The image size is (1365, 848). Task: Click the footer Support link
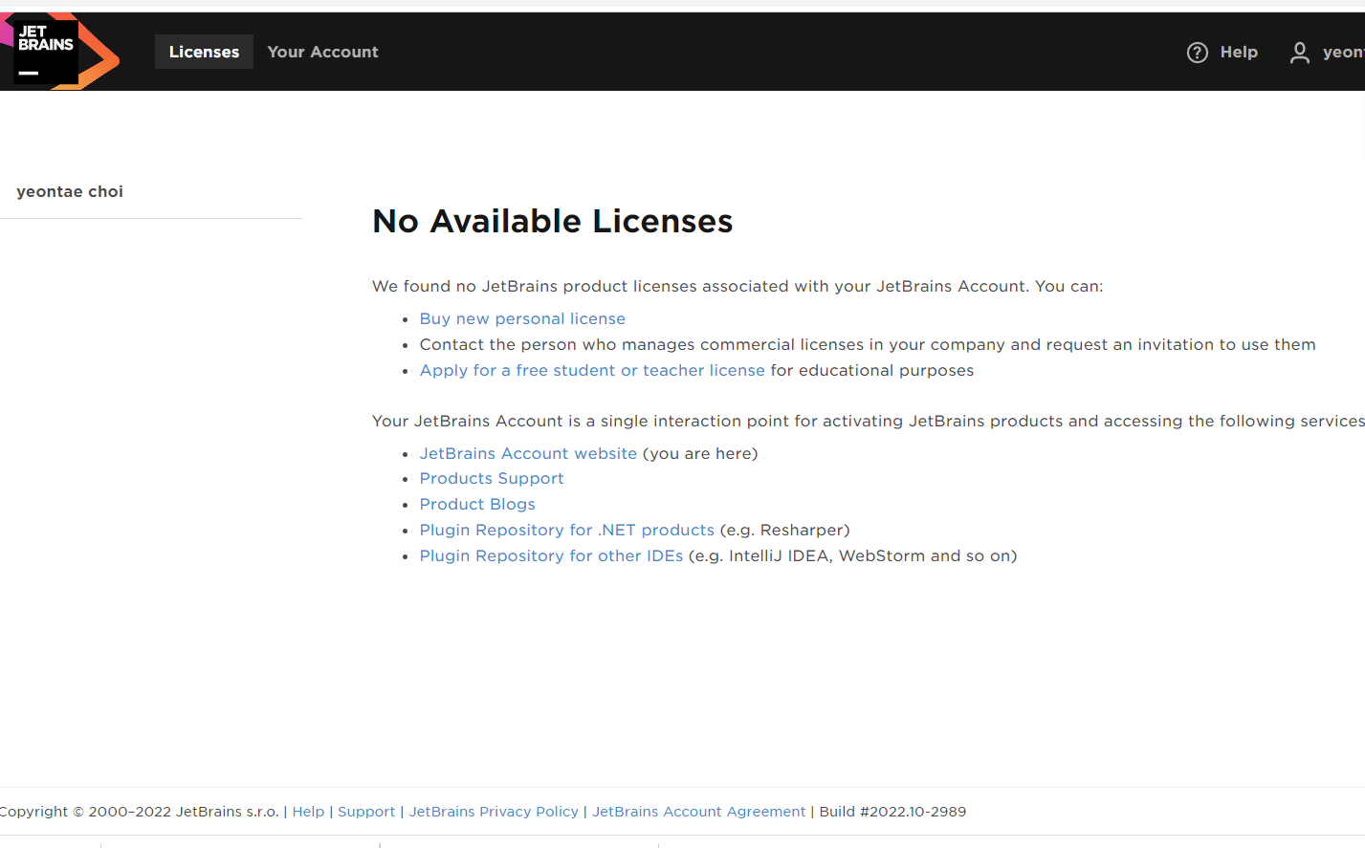pyautogui.click(x=366, y=812)
